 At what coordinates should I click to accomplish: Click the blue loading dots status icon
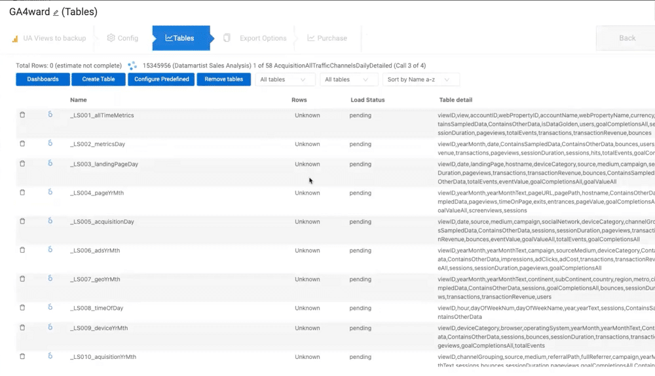pos(132,66)
